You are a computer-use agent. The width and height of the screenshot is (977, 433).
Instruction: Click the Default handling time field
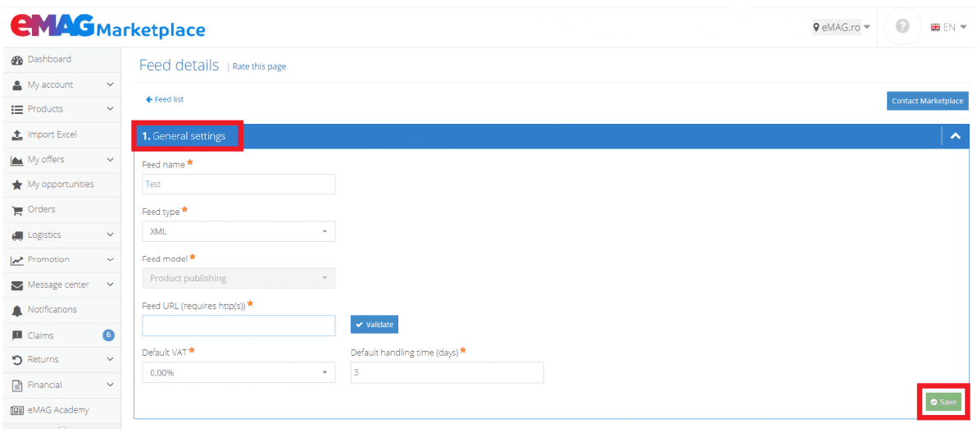pos(448,372)
